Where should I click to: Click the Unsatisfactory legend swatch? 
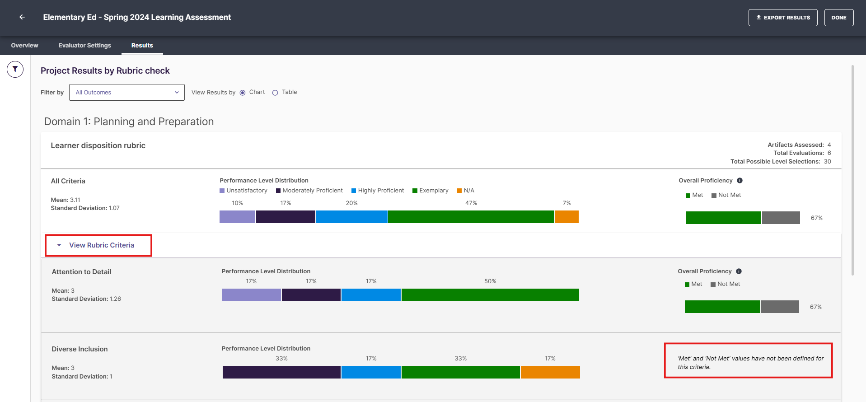[222, 191]
